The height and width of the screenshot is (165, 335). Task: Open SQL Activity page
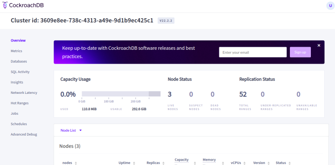pyautogui.click(x=20, y=72)
